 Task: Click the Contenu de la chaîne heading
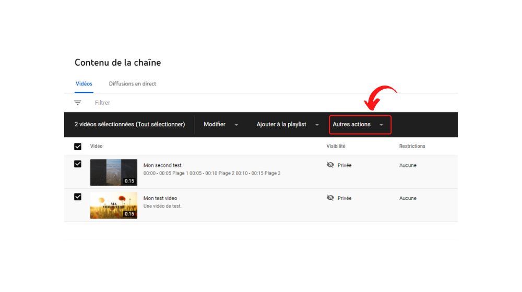click(x=118, y=63)
